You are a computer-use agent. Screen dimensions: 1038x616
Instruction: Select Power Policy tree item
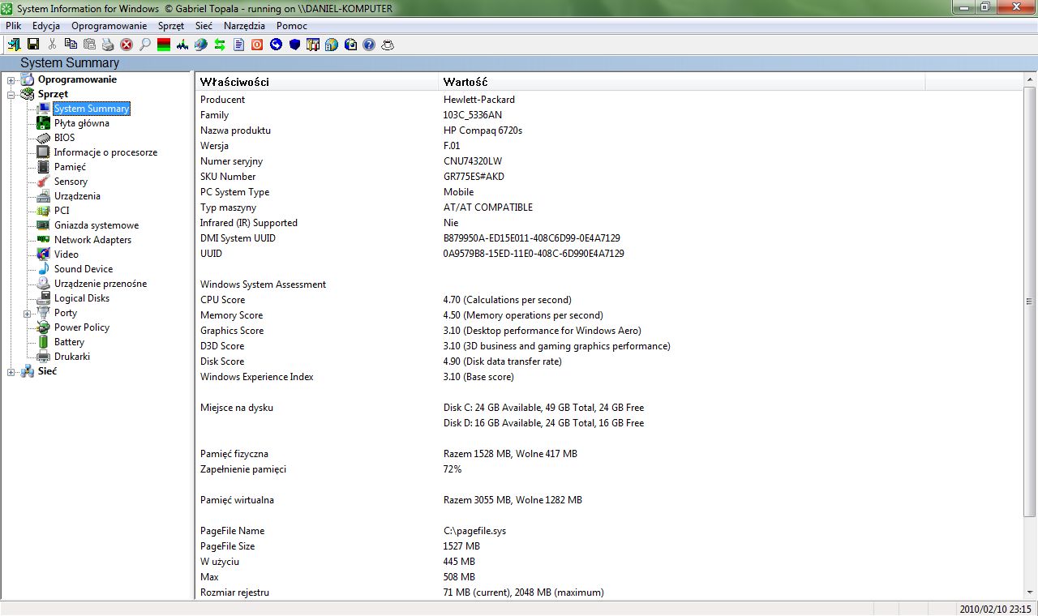(x=82, y=327)
